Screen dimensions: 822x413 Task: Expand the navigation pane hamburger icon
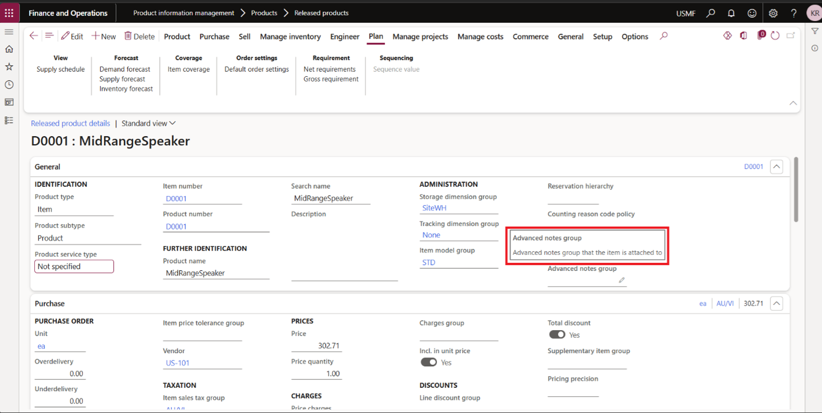9,32
